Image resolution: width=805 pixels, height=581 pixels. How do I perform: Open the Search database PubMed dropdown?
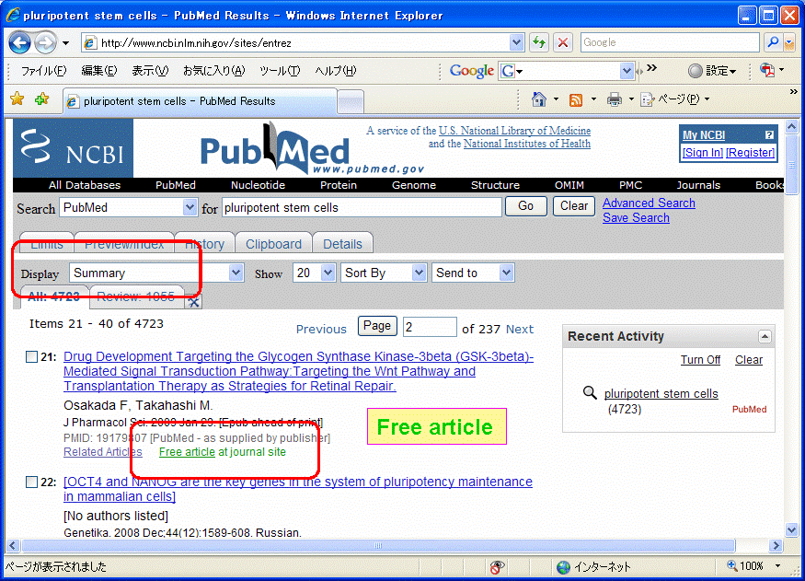tap(190, 207)
